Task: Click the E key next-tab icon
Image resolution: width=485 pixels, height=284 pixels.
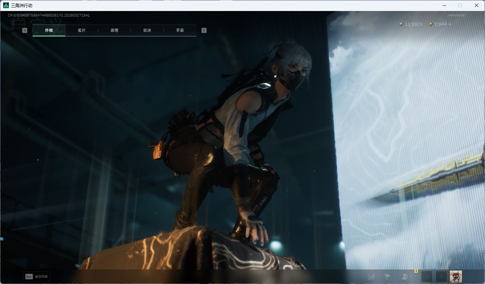Action: [x=204, y=31]
